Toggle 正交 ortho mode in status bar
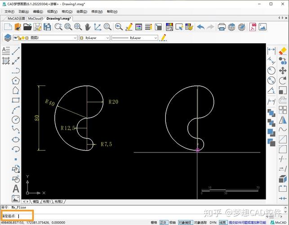 click(164, 222)
